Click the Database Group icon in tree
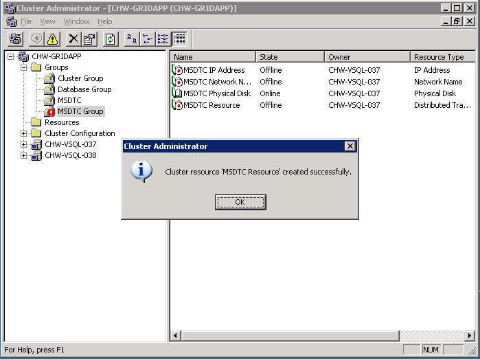Image resolution: width=480 pixels, height=360 pixels. click(49, 89)
